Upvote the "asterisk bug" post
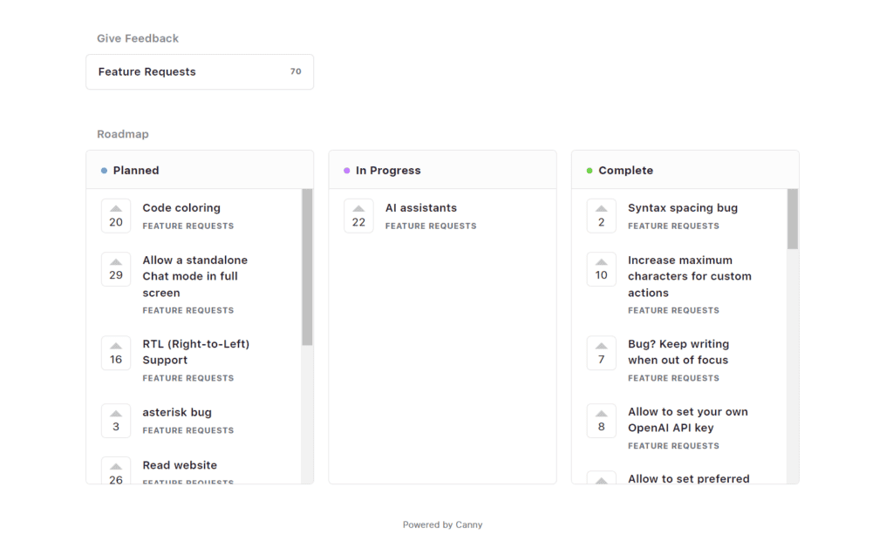Viewport: 893px width, 554px height. coord(116,421)
